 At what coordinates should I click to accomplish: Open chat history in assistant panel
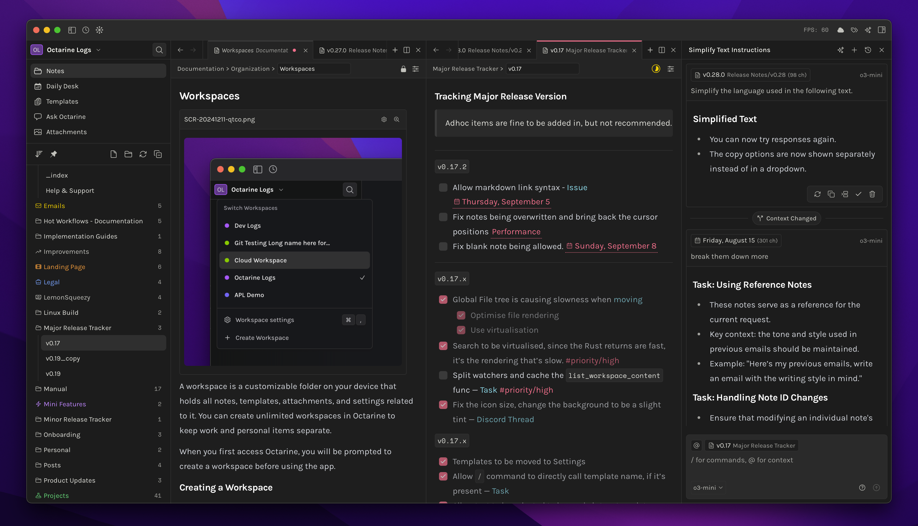[868, 50]
